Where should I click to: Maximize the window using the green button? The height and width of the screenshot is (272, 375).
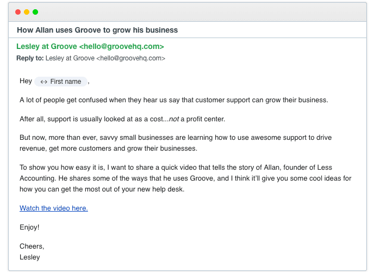point(35,12)
